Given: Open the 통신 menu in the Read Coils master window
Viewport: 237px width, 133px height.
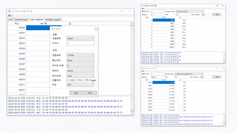Looking at the screenshot, I should [143, 9].
